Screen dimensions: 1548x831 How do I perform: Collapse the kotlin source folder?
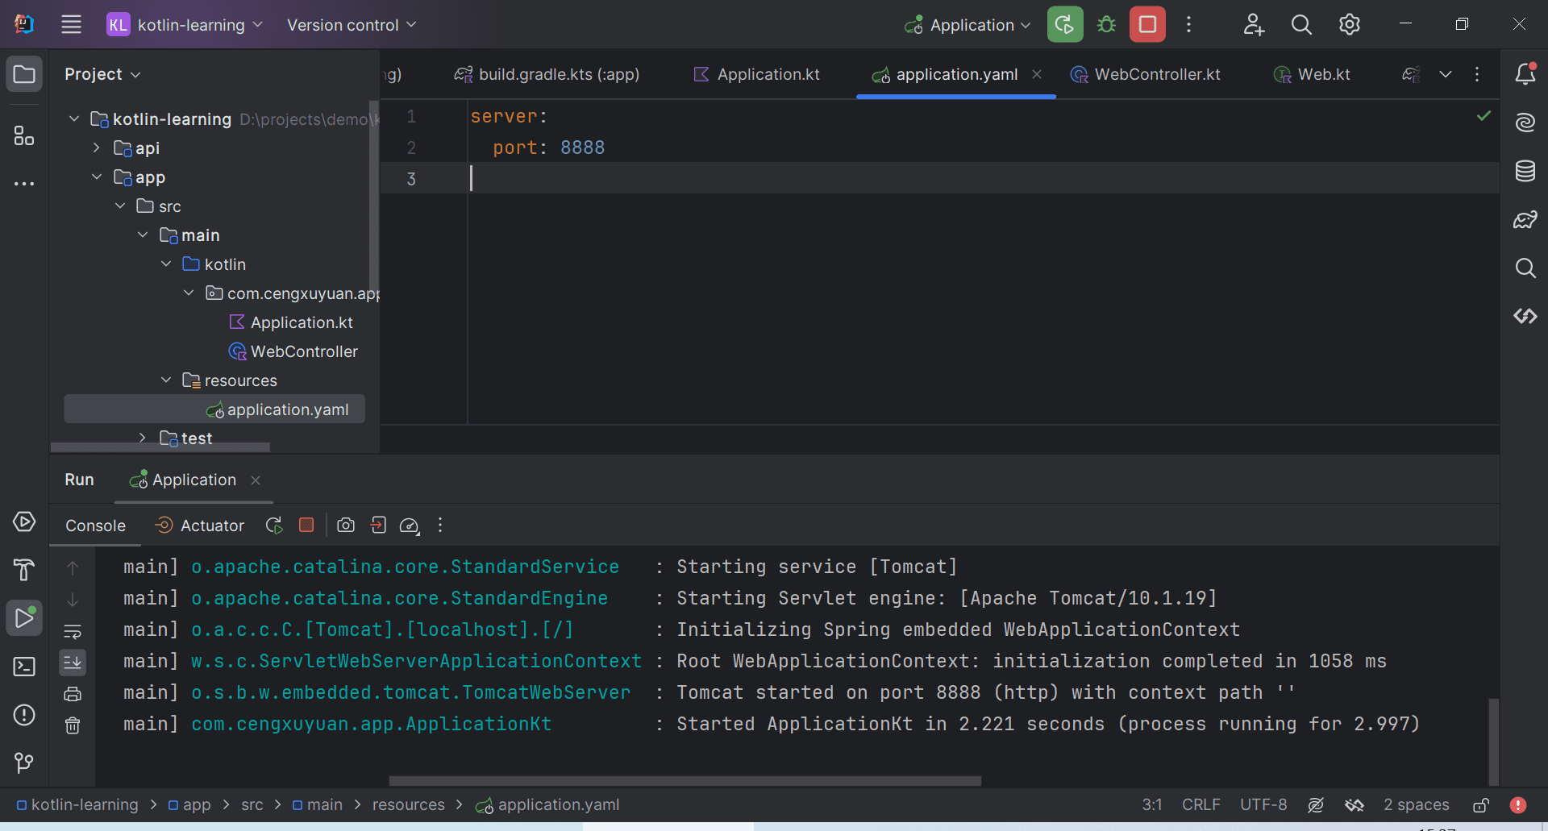click(166, 264)
